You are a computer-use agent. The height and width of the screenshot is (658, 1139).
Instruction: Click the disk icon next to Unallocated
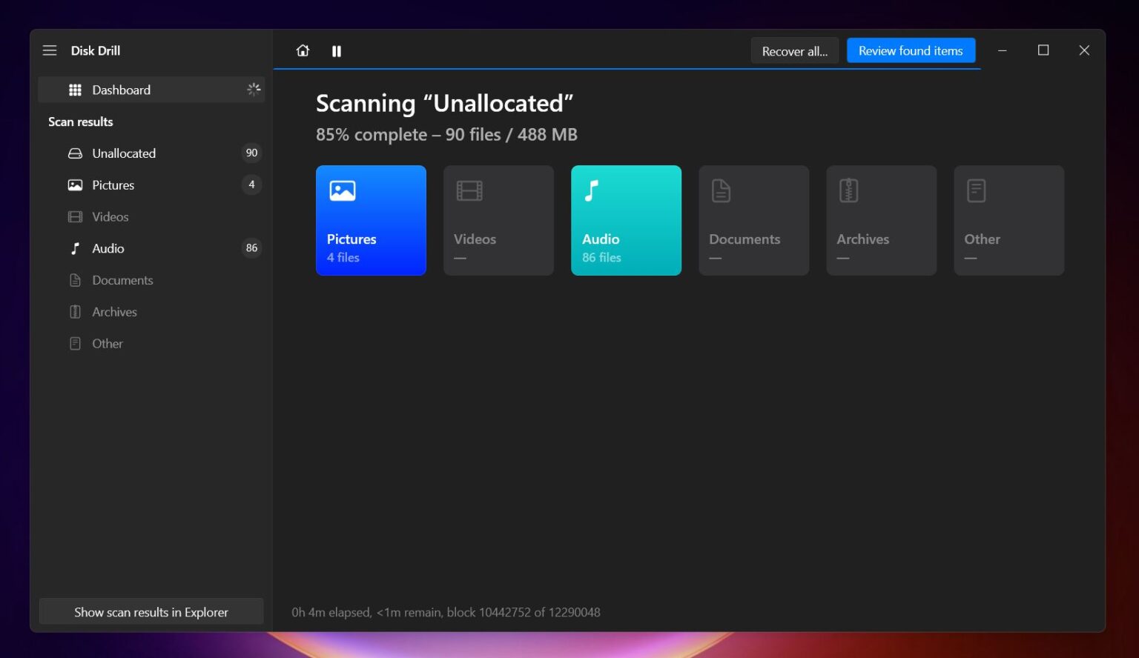[75, 153]
